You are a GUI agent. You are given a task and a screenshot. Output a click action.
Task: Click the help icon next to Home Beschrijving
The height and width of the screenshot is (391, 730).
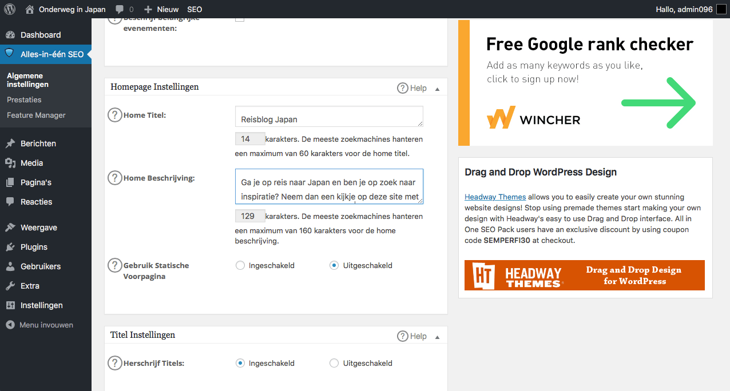point(115,178)
